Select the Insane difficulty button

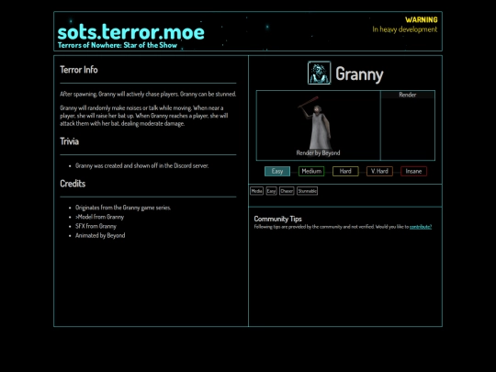coord(413,171)
